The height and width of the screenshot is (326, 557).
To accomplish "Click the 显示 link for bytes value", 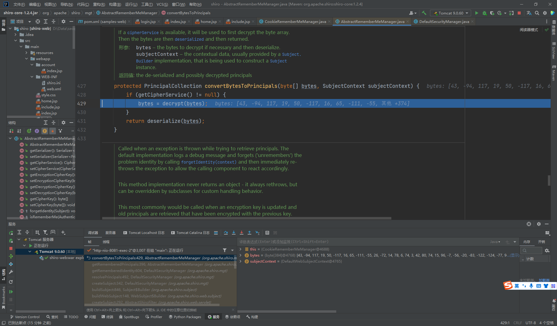I will click(x=514, y=255).
